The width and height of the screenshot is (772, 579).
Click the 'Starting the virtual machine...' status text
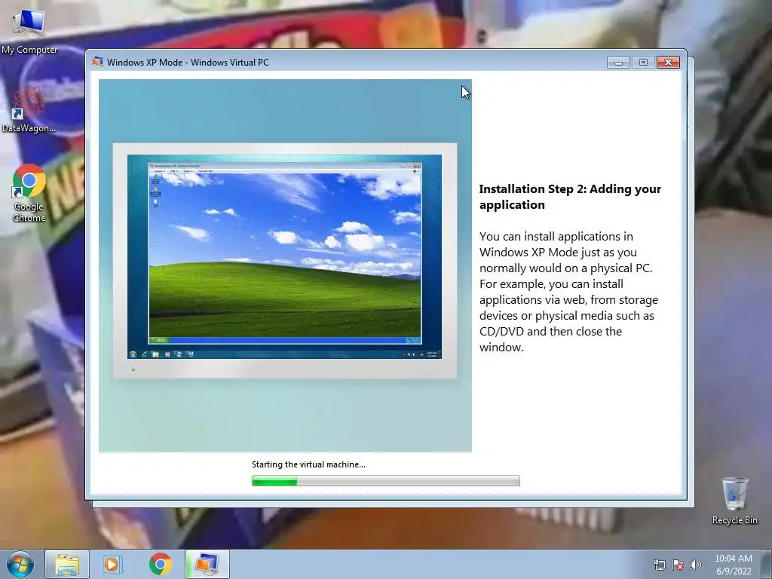(308, 464)
